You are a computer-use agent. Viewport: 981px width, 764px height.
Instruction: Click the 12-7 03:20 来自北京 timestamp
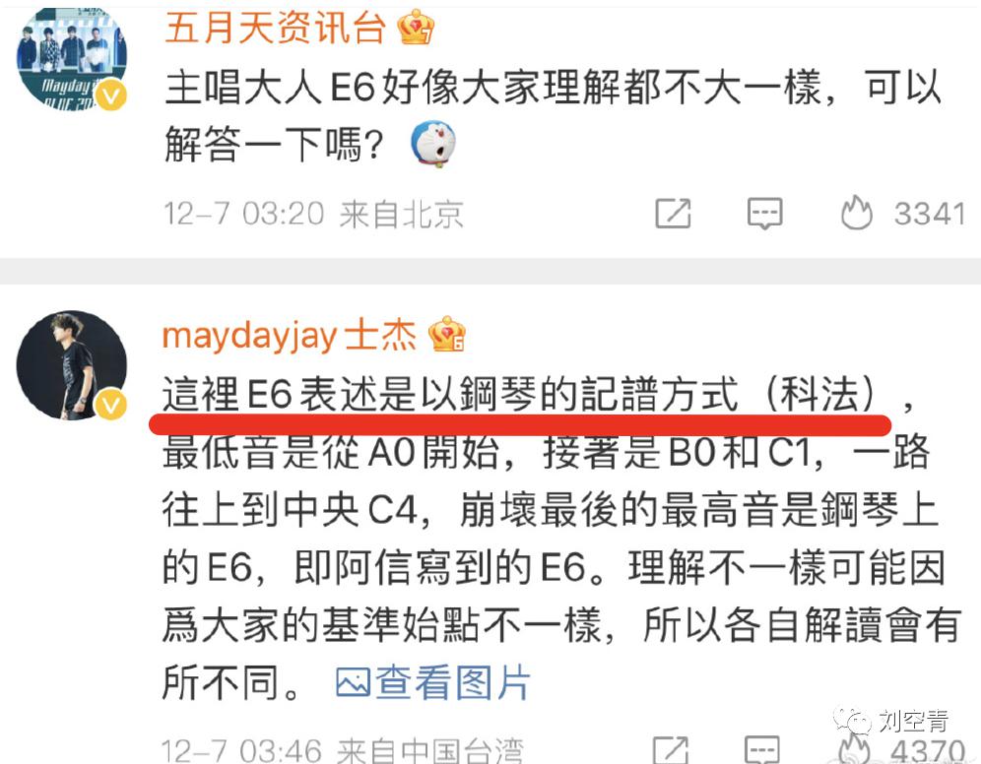(313, 214)
